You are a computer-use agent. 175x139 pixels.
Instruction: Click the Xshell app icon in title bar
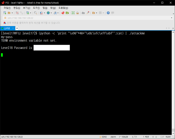pyautogui.click(x=3, y=3)
